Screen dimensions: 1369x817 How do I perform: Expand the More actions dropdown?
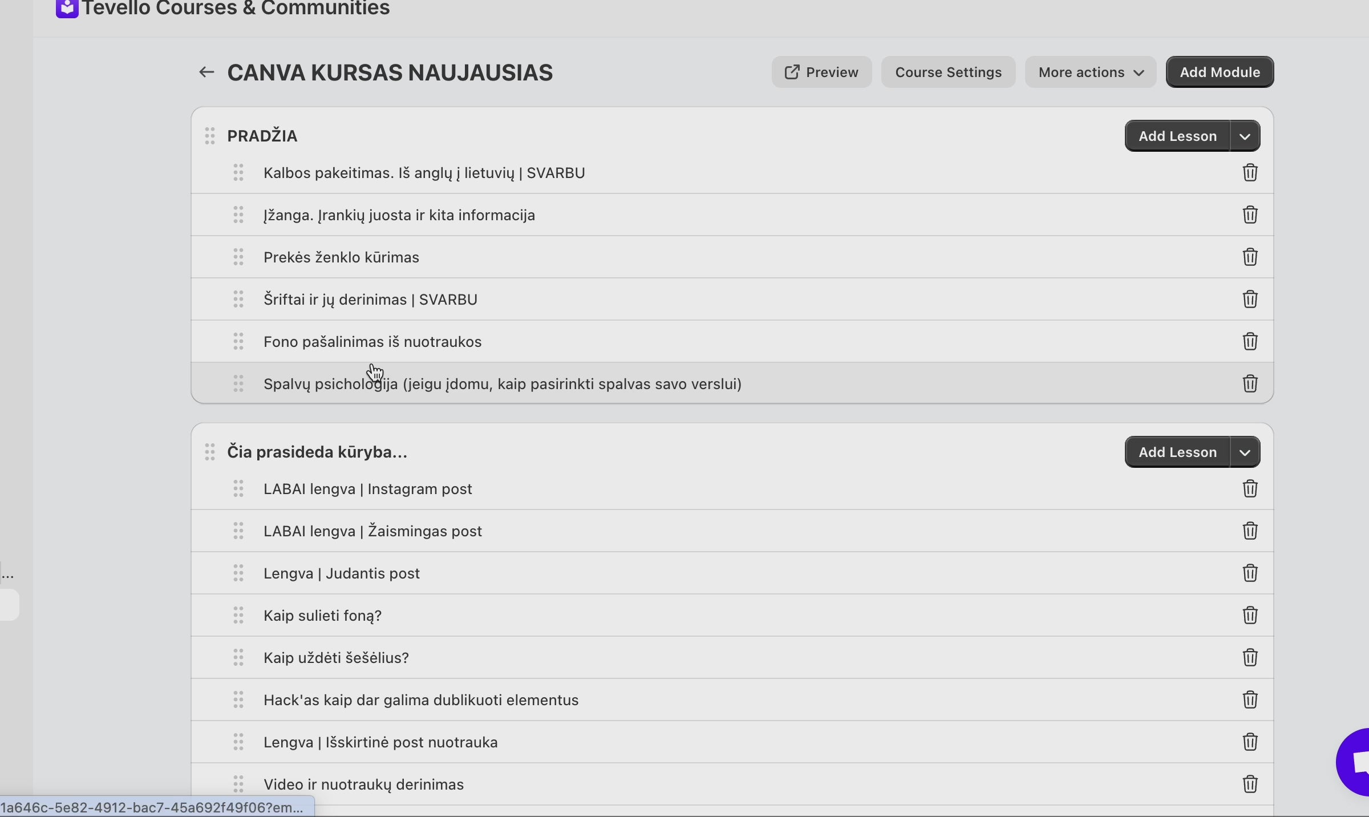(1090, 72)
